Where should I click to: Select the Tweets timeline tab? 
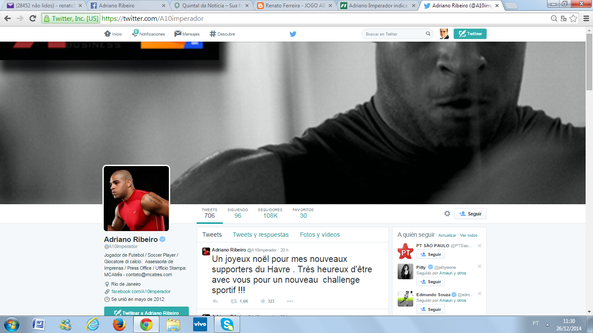coord(212,235)
